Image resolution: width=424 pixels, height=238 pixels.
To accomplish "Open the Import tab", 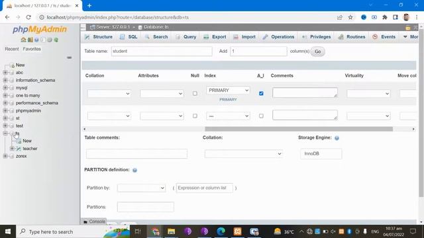I will [244, 37].
